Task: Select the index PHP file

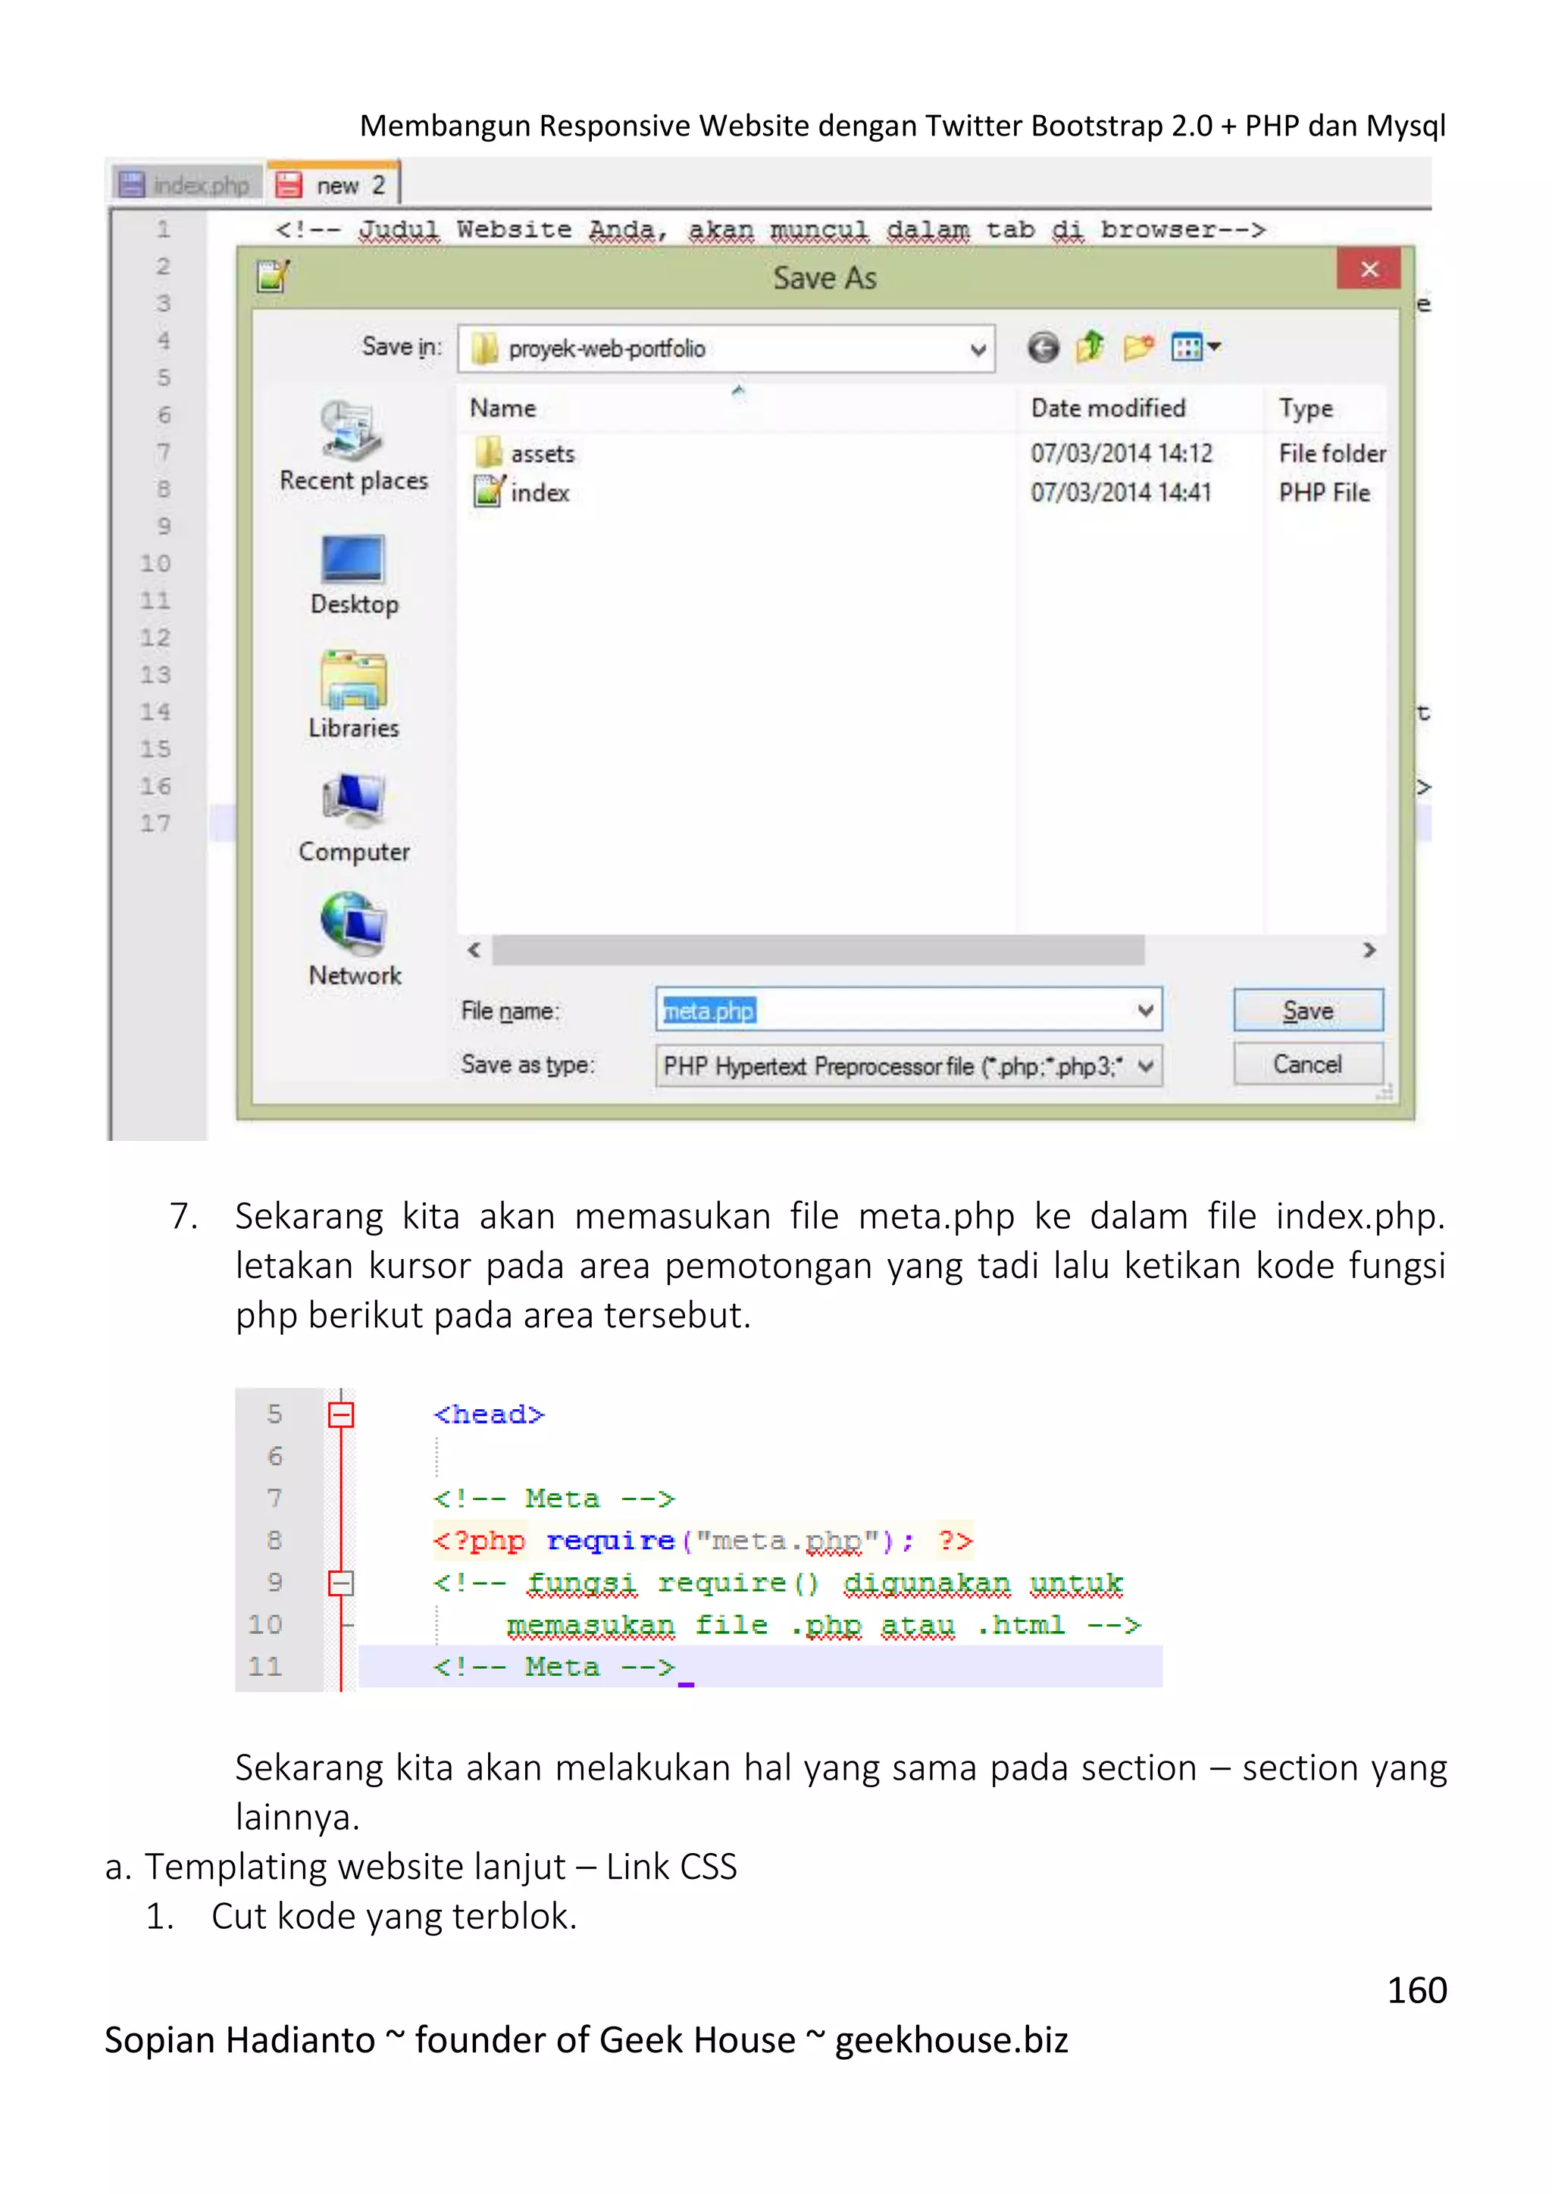Action: pos(522,492)
